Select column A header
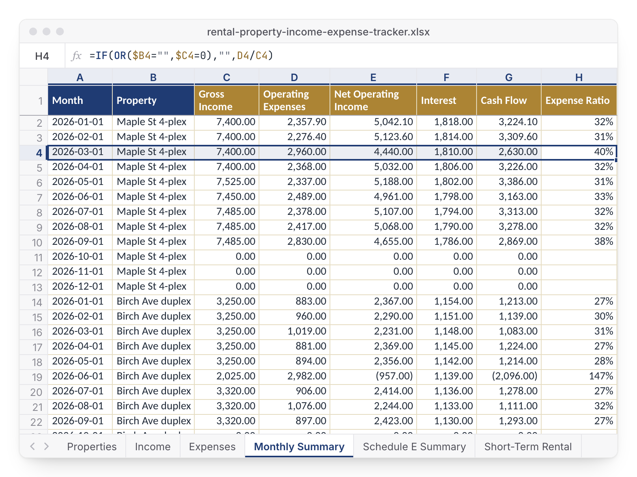 coord(80,77)
